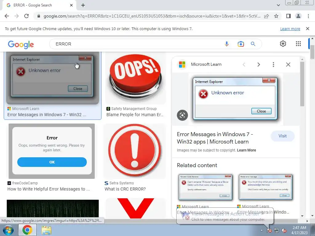Click the browser forward arrow
Viewport: 315px width, 236px height.
(x=17, y=16)
